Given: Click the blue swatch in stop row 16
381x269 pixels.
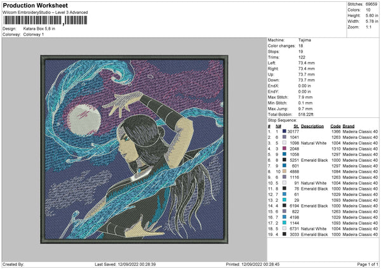Looking at the screenshot, I should tap(284, 217).
